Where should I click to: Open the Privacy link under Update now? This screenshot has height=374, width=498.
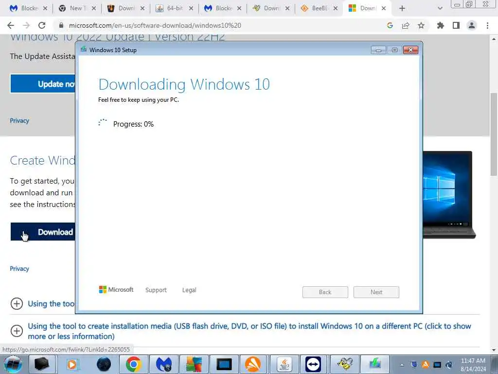pyautogui.click(x=19, y=121)
